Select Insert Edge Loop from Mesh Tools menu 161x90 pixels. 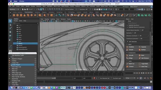point(16,67)
